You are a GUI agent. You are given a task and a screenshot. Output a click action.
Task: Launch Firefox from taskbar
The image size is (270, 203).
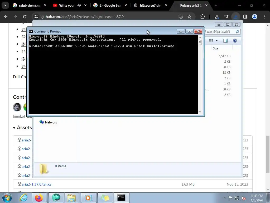(x=39, y=198)
